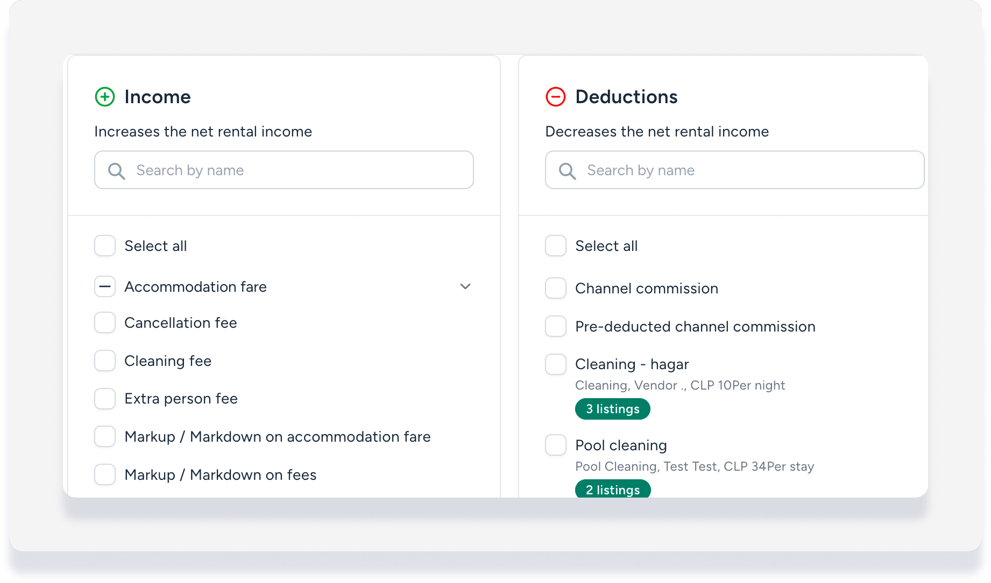This screenshot has height=583, width=991.
Task: Click the green plus Income icon
Action: click(x=105, y=97)
